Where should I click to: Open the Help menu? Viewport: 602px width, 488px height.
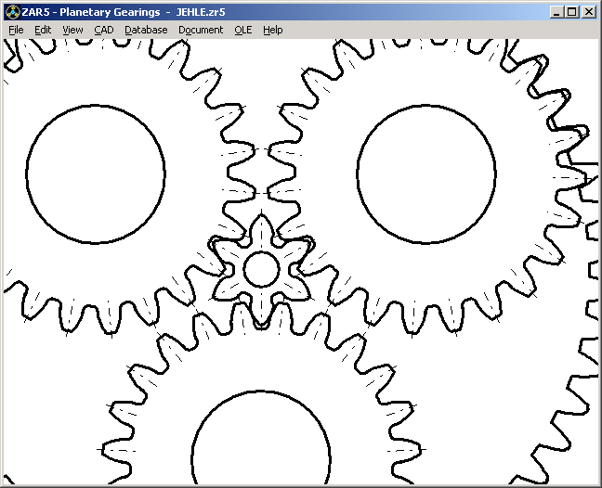tap(272, 30)
